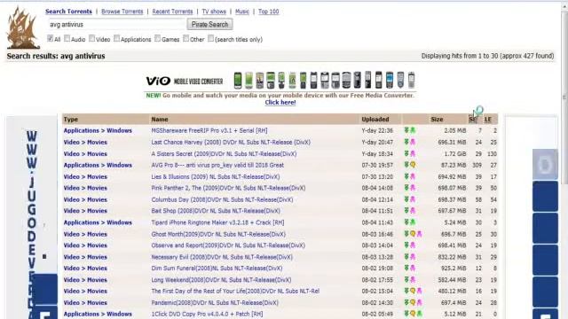This screenshot has width=568, height=319.
Task: Uncheck the All category checkbox
Action: pyautogui.click(x=50, y=38)
